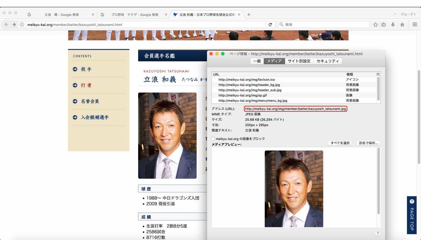Click the media preview portrait image
Screen dimensions: 421x240
(x=294, y=189)
